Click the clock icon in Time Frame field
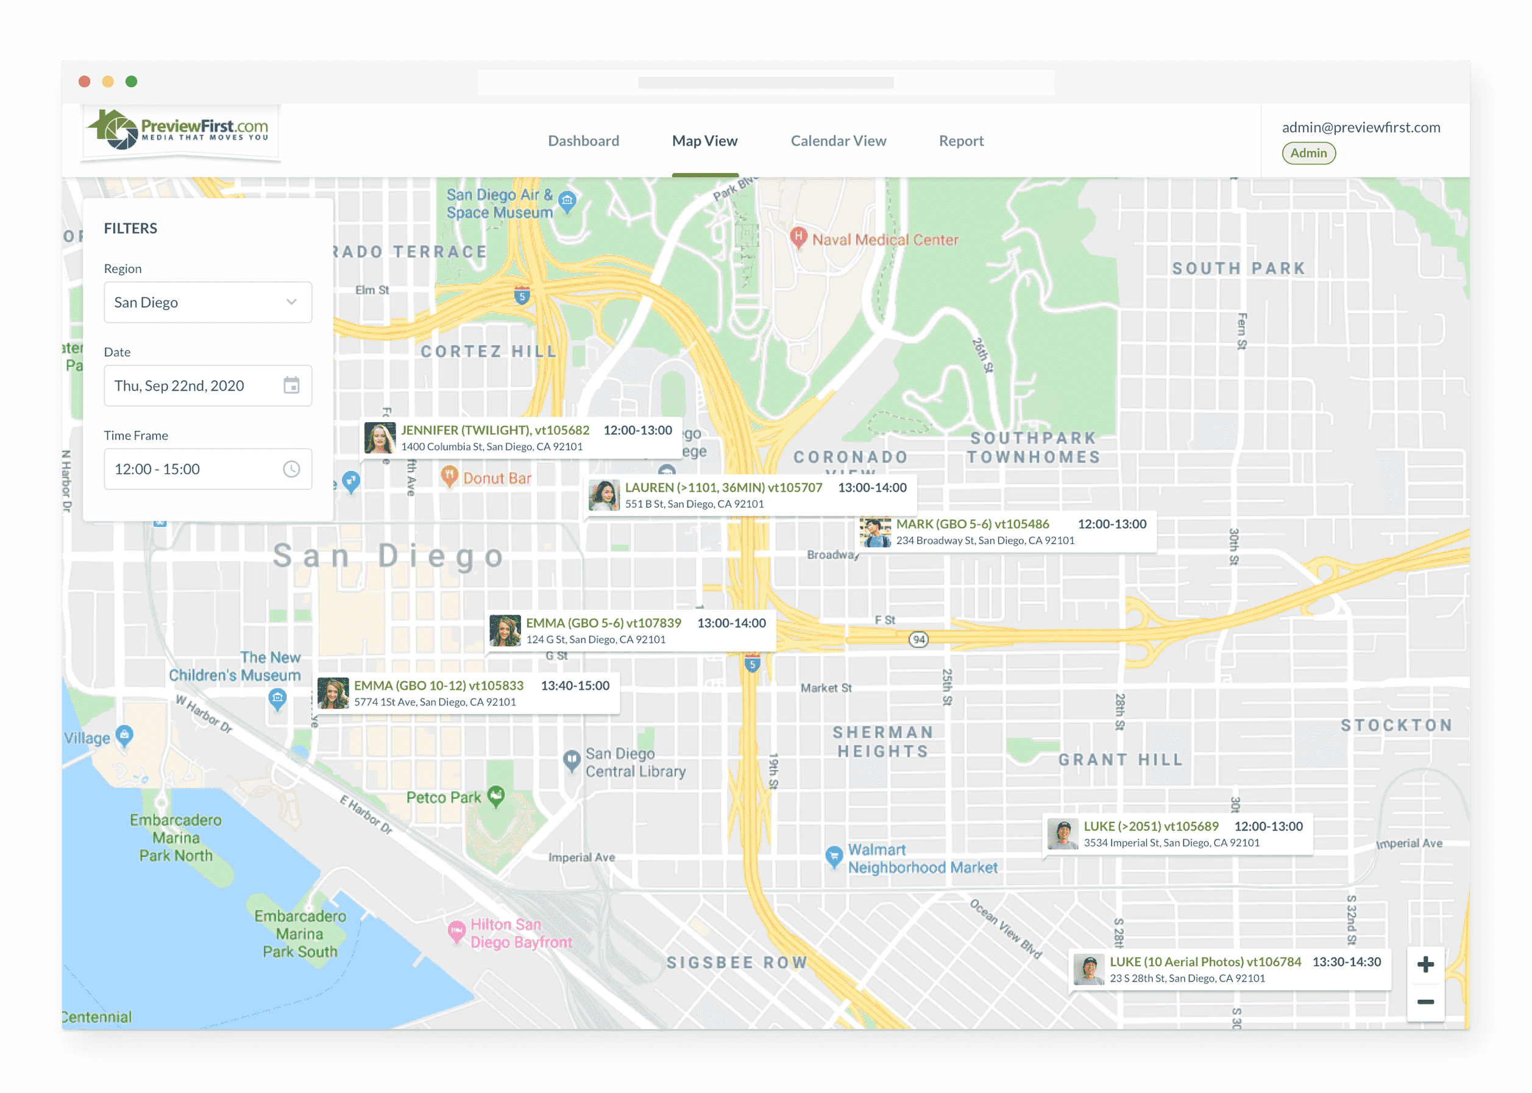This screenshot has height=1093, width=1532. (x=291, y=469)
